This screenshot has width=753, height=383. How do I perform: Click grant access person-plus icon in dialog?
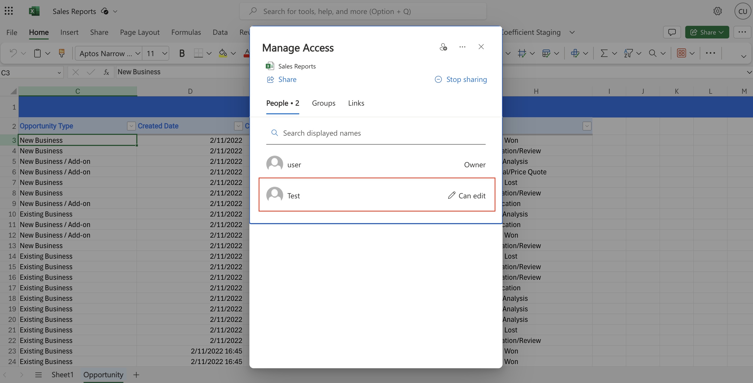click(x=443, y=47)
